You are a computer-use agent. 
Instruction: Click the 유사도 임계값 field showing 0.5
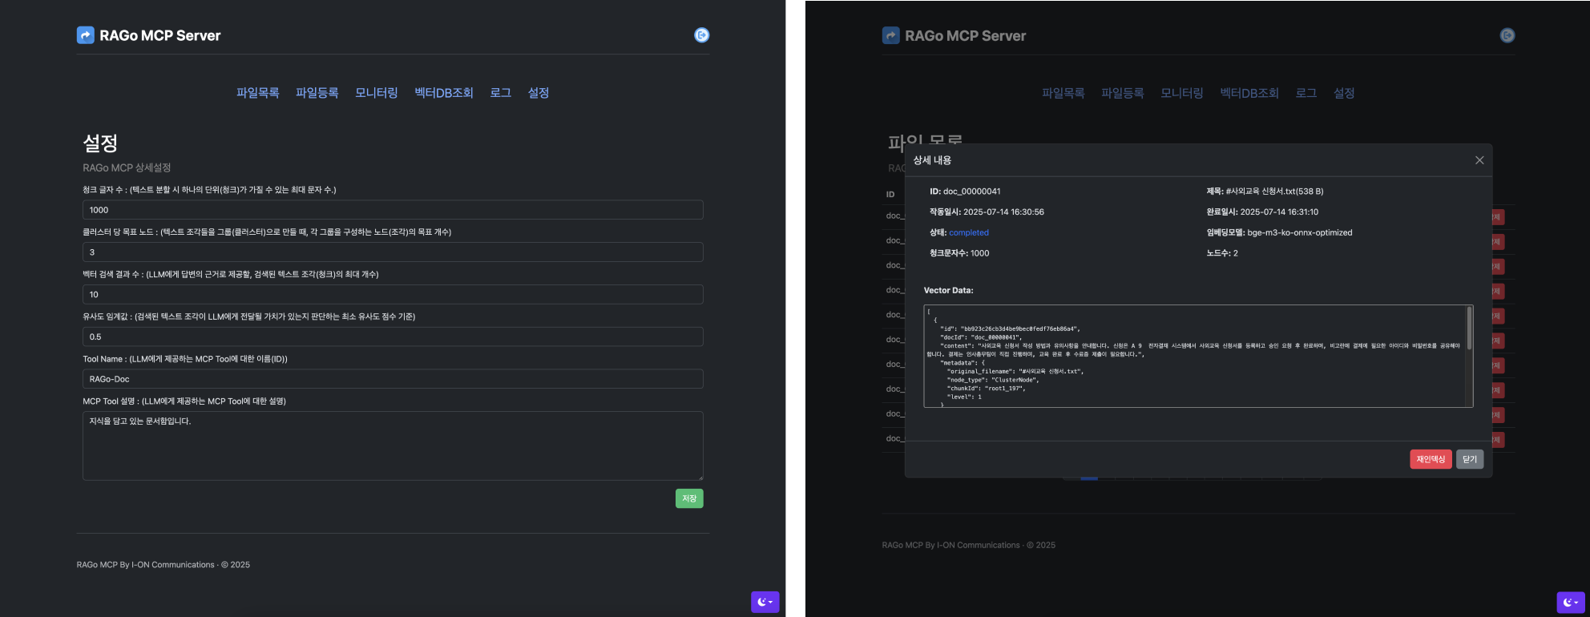pyautogui.click(x=393, y=337)
